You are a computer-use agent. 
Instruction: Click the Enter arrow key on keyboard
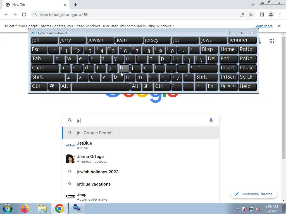203,68
